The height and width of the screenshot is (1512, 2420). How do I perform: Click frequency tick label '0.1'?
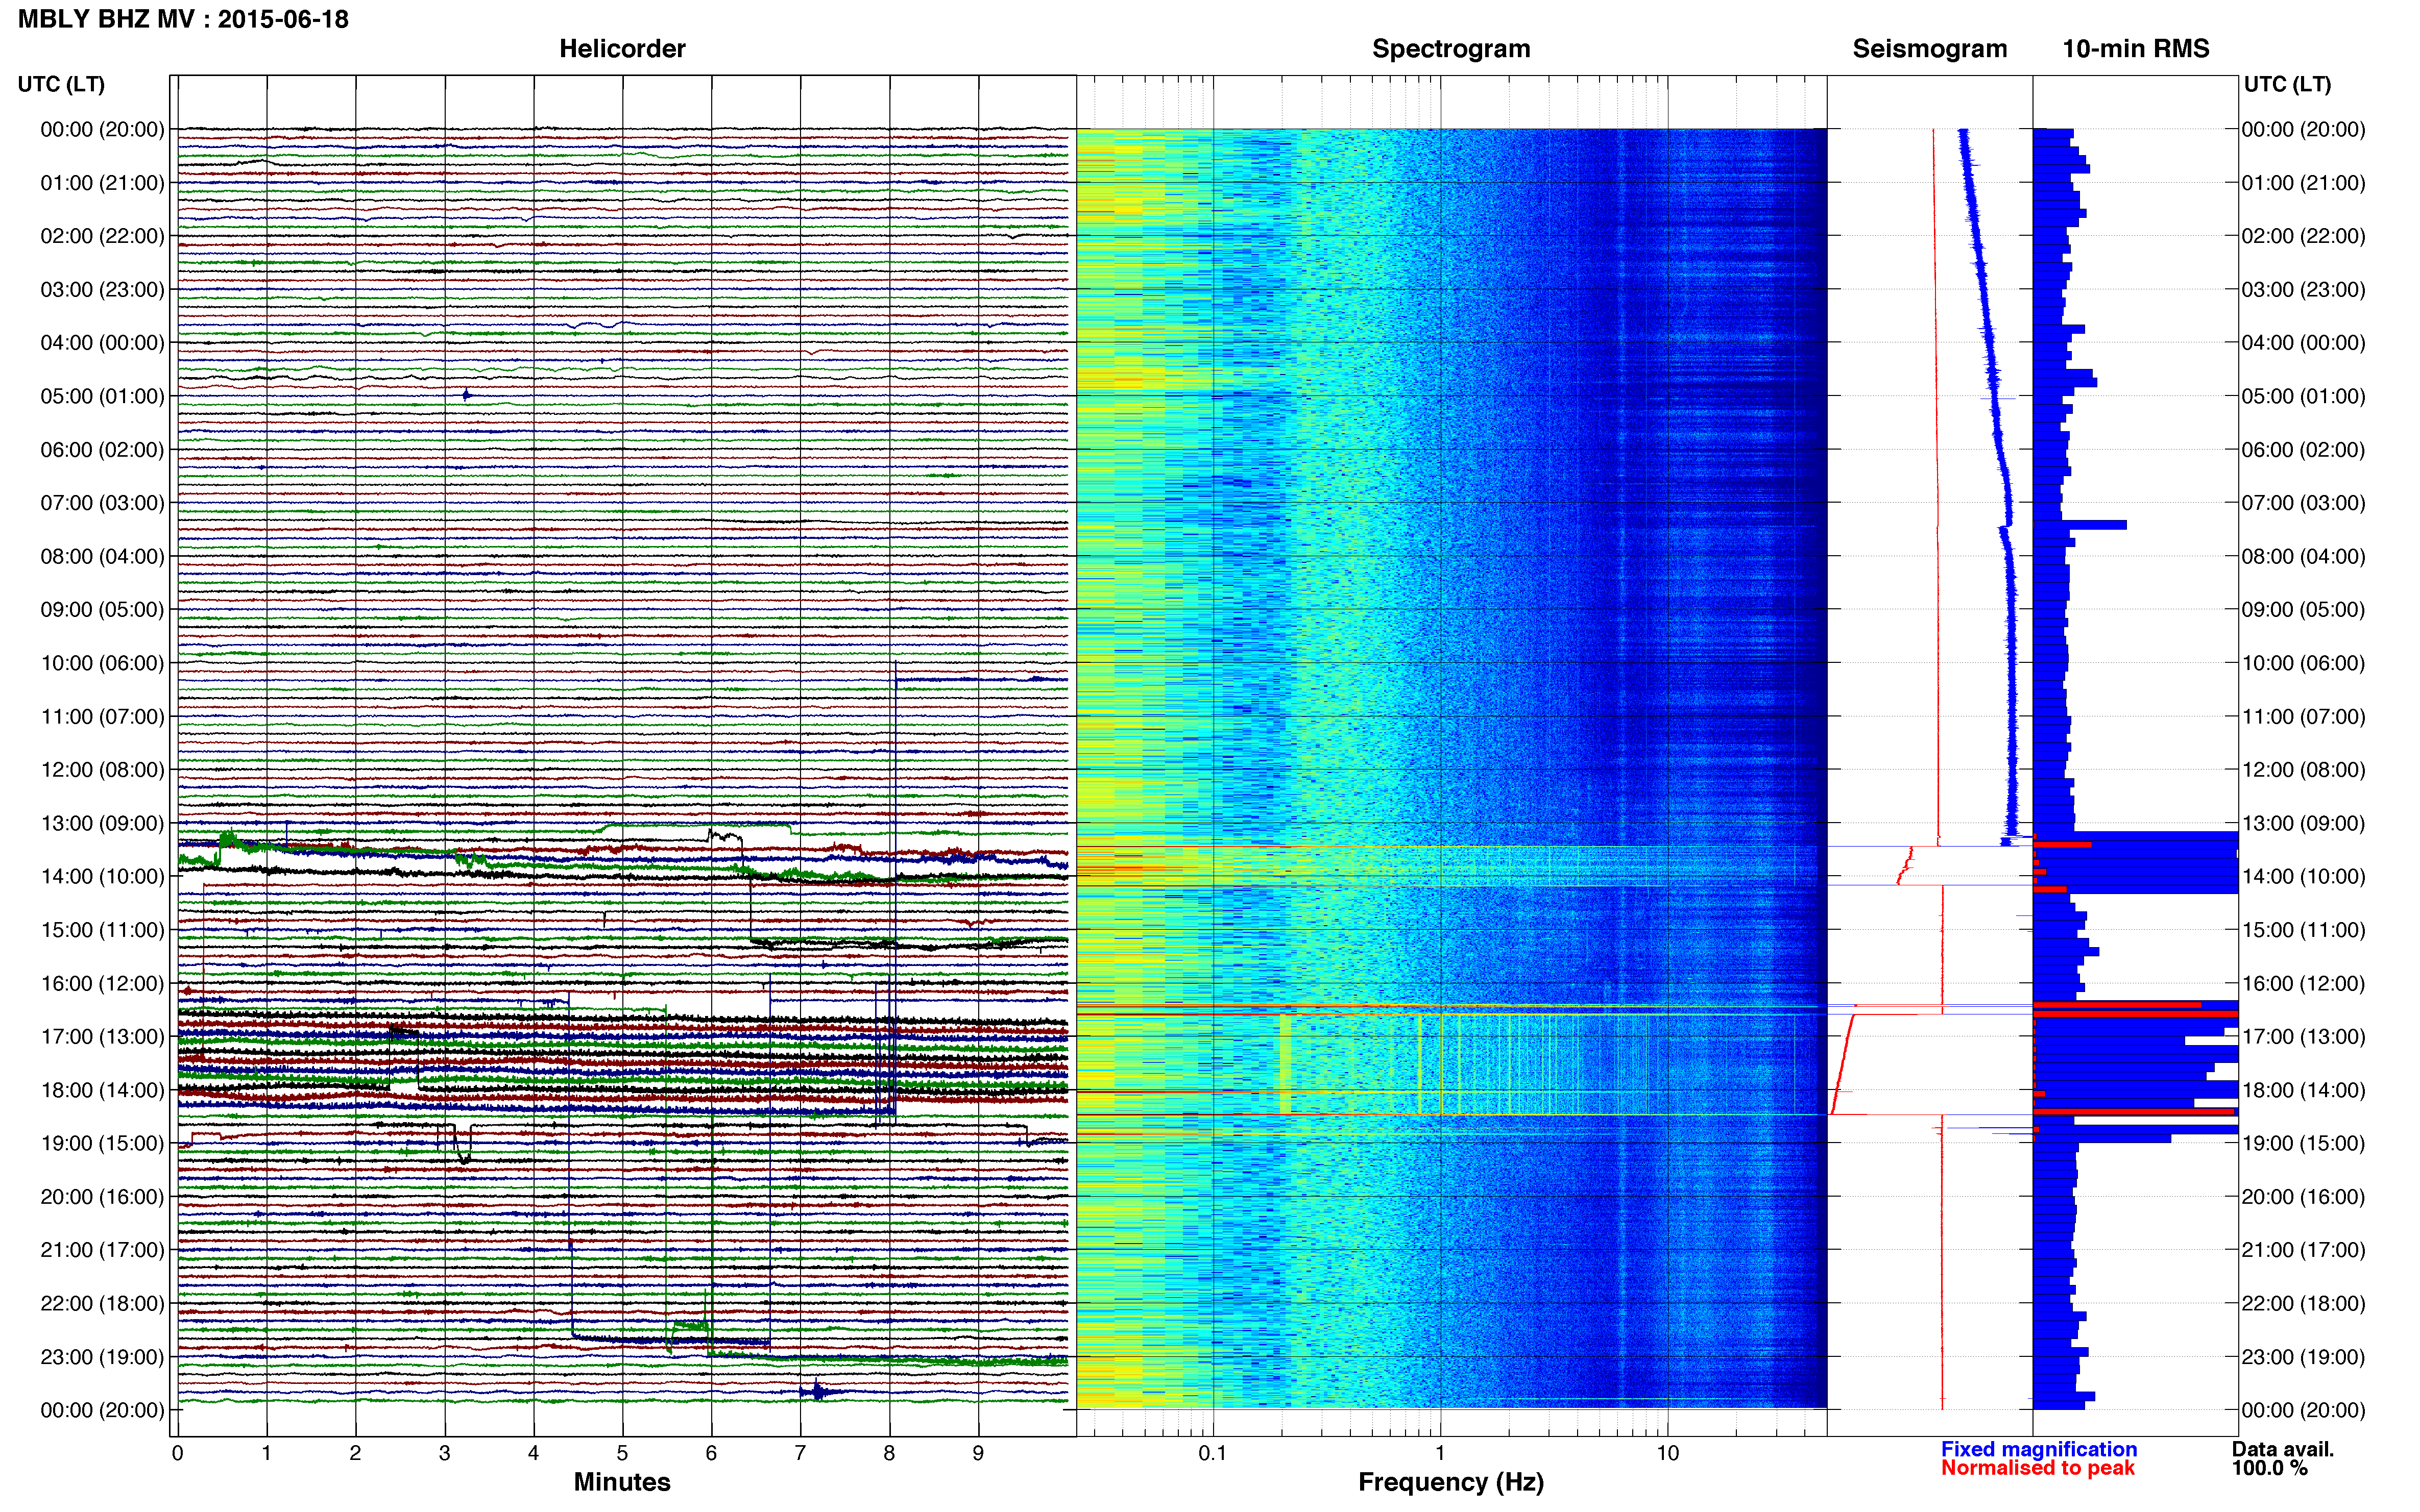(1213, 1453)
